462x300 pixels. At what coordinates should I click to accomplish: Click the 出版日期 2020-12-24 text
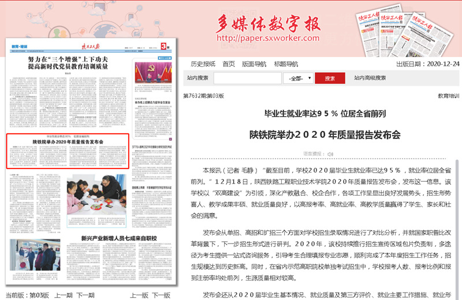[427, 64]
